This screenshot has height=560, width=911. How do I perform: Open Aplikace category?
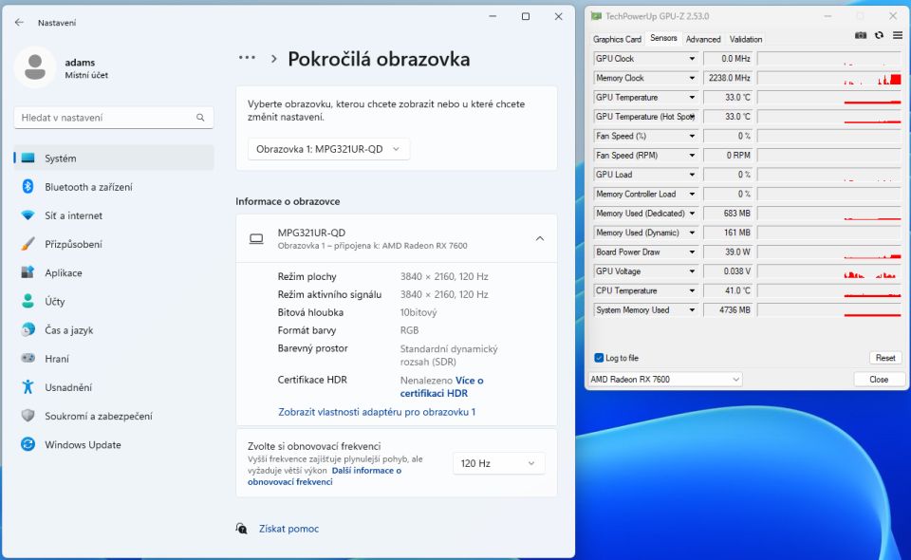click(114, 272)
